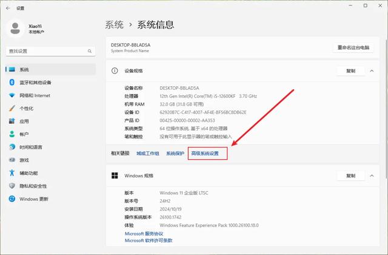Click the back arrow in title bar
Viewport: 388px width, 255px height.
(8, 8)
